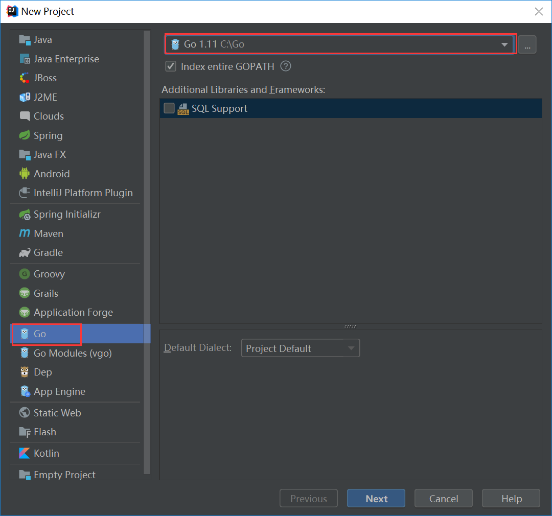Click the Maven m icon
552x516 pixels.
(x=25, y=233)
